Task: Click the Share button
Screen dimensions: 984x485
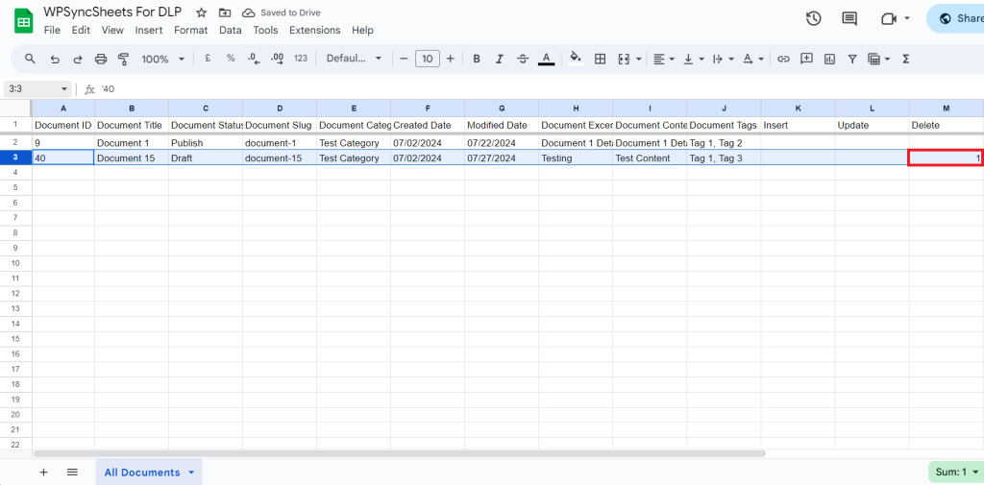Action: 955,19
